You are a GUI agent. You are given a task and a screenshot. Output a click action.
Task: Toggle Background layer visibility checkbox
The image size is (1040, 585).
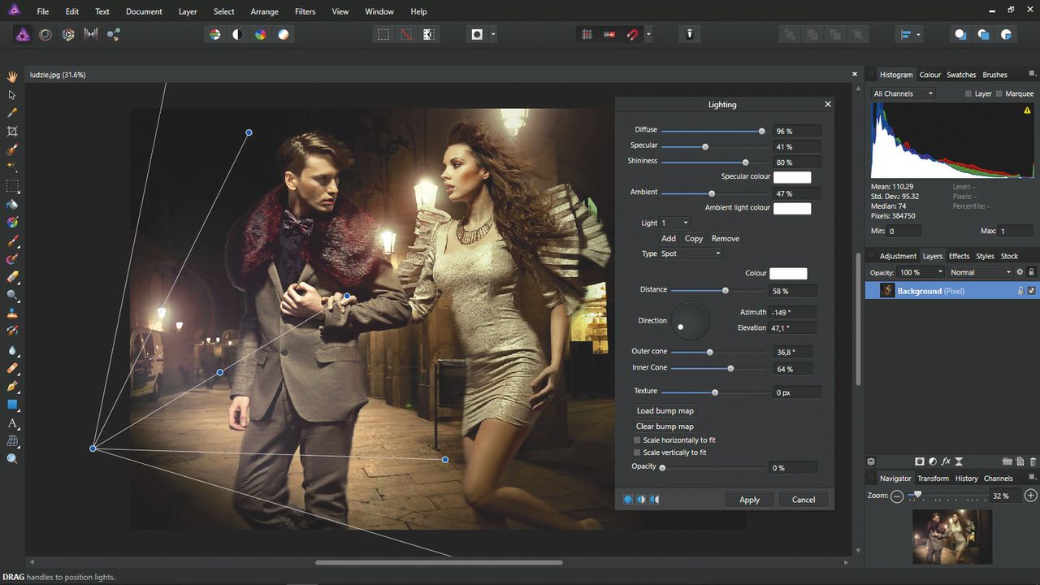coord(1032,291)
